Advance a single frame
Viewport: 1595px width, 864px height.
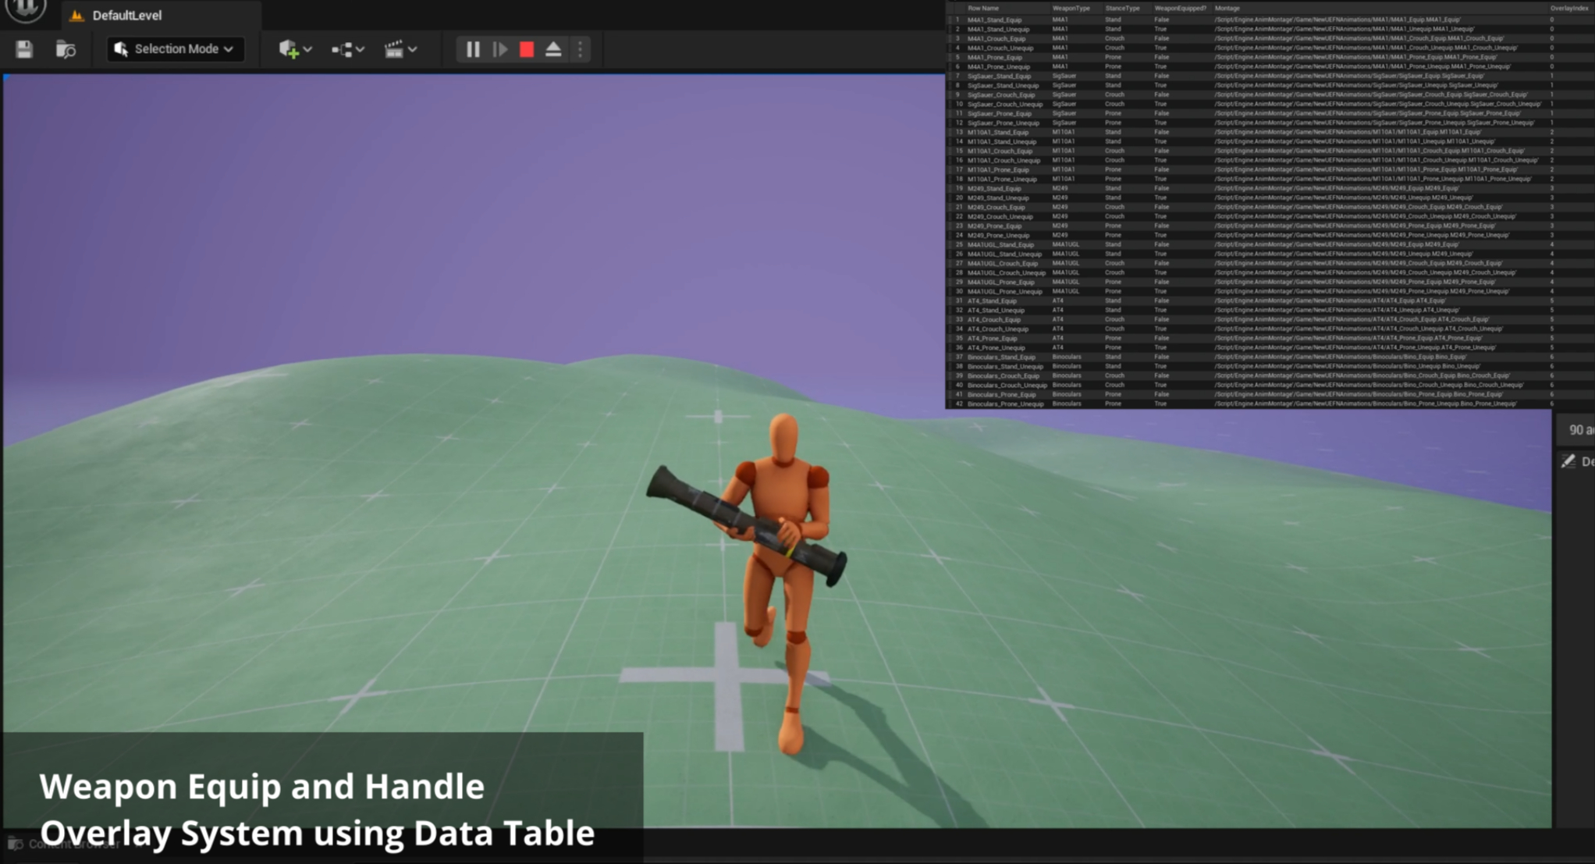(500, 49)
